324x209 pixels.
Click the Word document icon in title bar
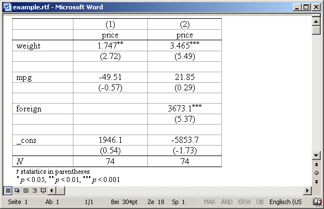[x=7, y=7]
